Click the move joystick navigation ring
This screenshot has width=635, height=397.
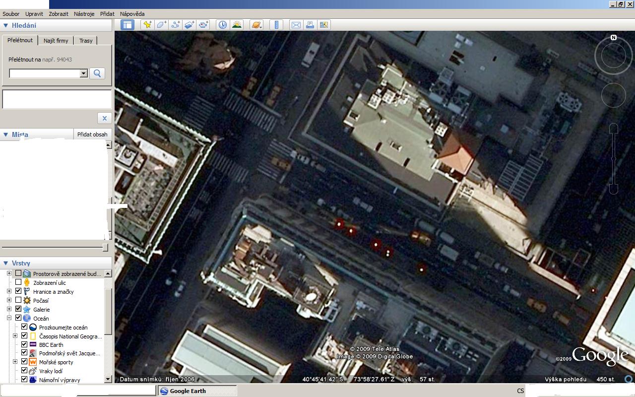[614, 95]
